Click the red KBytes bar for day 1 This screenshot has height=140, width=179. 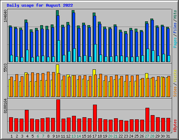11,125
